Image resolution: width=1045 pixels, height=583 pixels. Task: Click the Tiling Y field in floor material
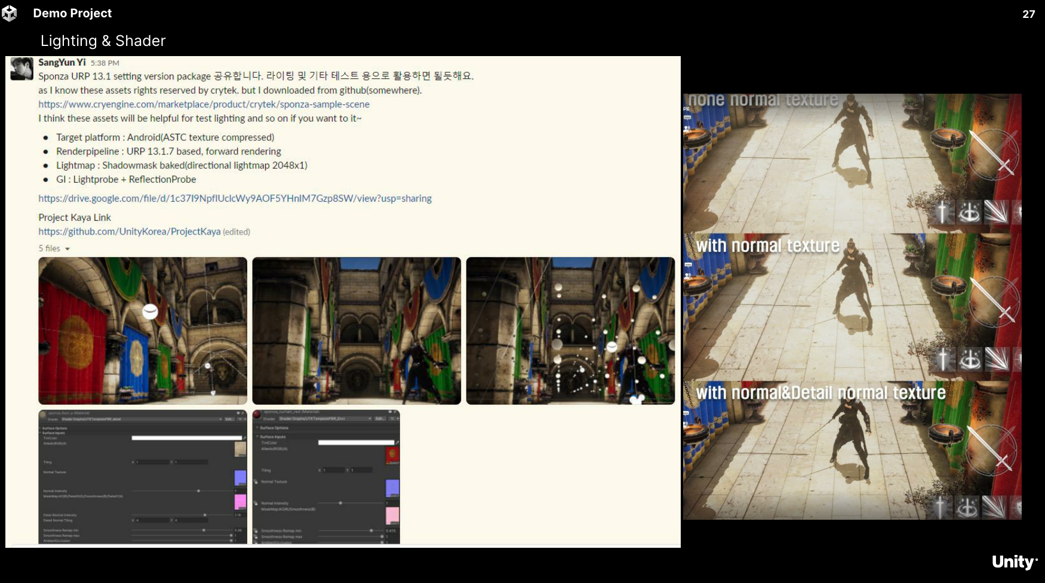coord(191,462)
